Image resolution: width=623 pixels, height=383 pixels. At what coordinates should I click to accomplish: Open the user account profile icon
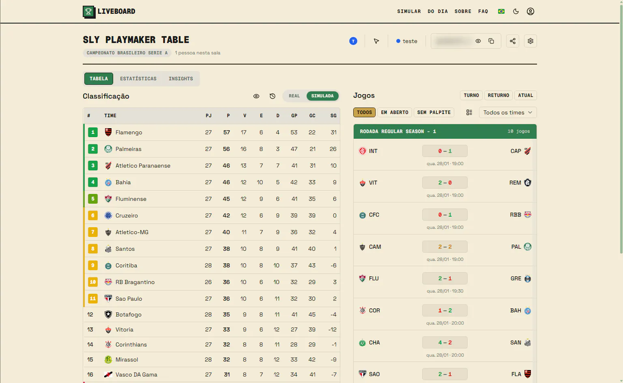tap(531, 11)
